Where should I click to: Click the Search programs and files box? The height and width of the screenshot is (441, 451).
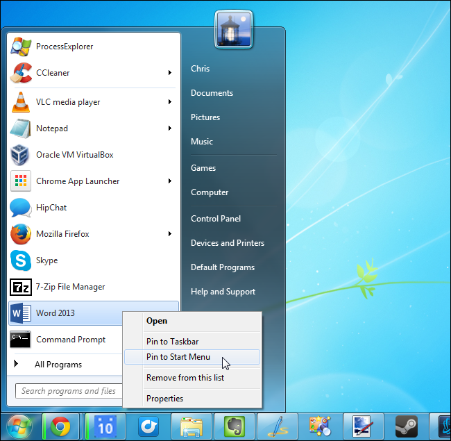(x=69, y=391)
